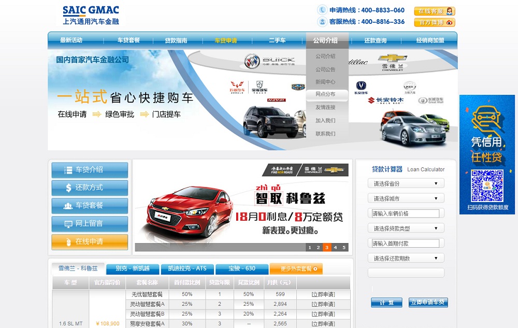
Task: Select 友情连接 in the dropdown submenu
Action: click(325, 107)
